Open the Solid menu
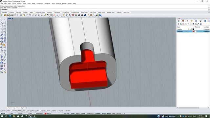This screenshot has height=118, width=210. 29,4
